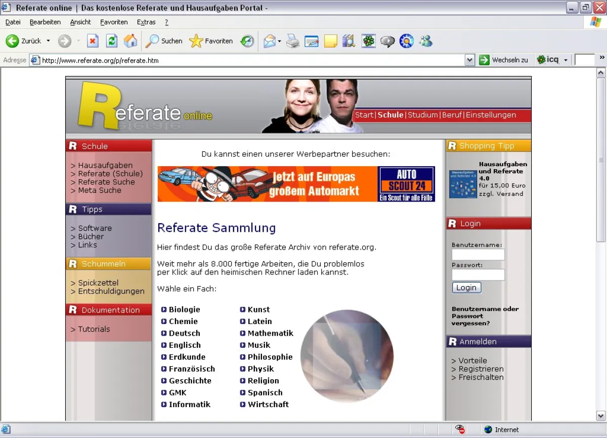This screenshot has height=438, width=607.
Task: Click inside the Benutzername input field
Action: point(478,255)
